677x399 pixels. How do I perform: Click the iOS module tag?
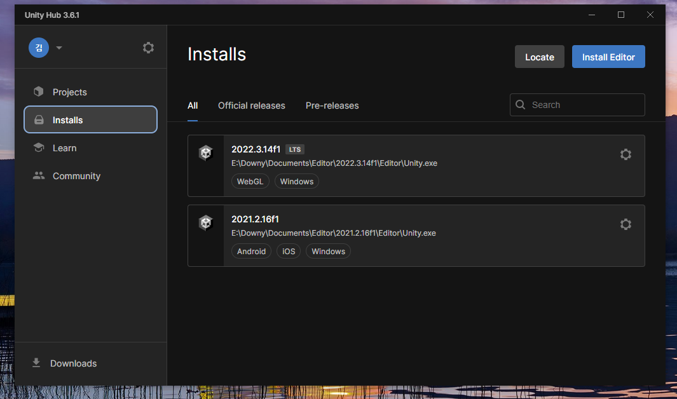pyautogui.click(x=289, y=252)
